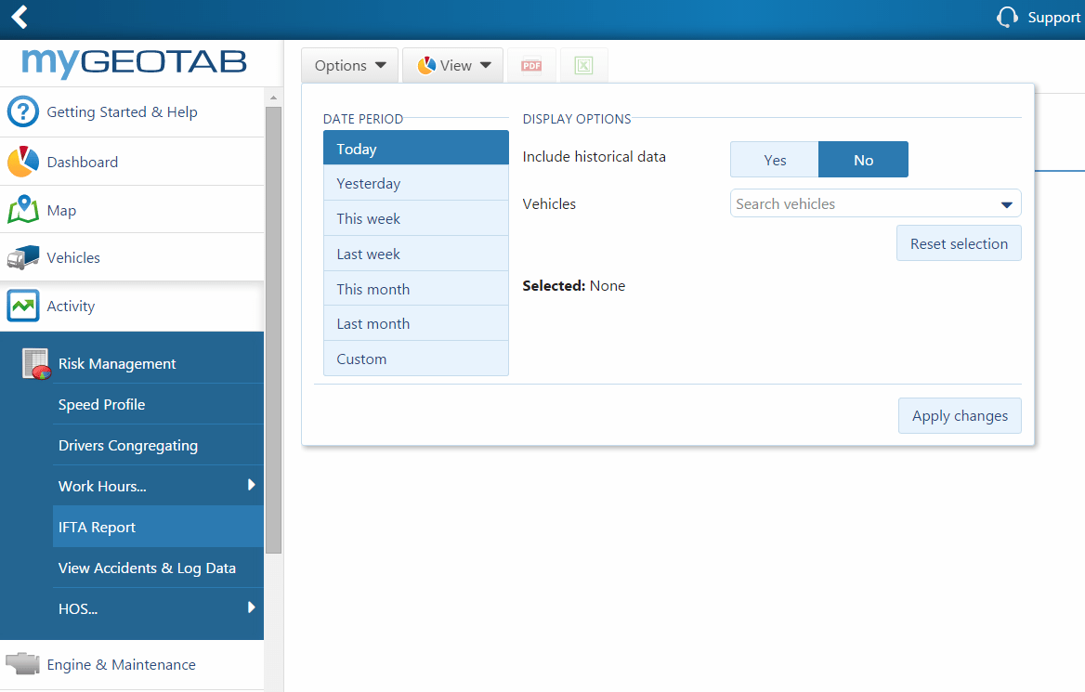The image size is (1085, 692).
Task: Open the Options dropdown
Action: click(x=349, y=65)
